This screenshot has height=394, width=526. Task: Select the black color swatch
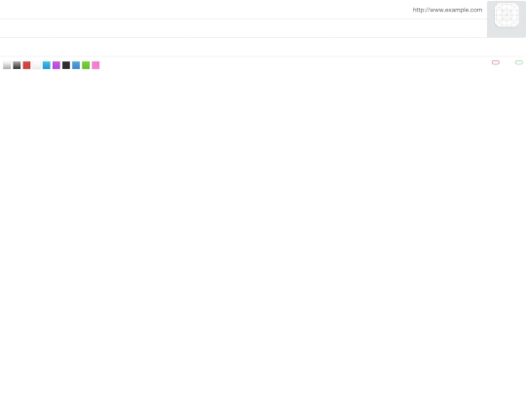pos(66,65)
